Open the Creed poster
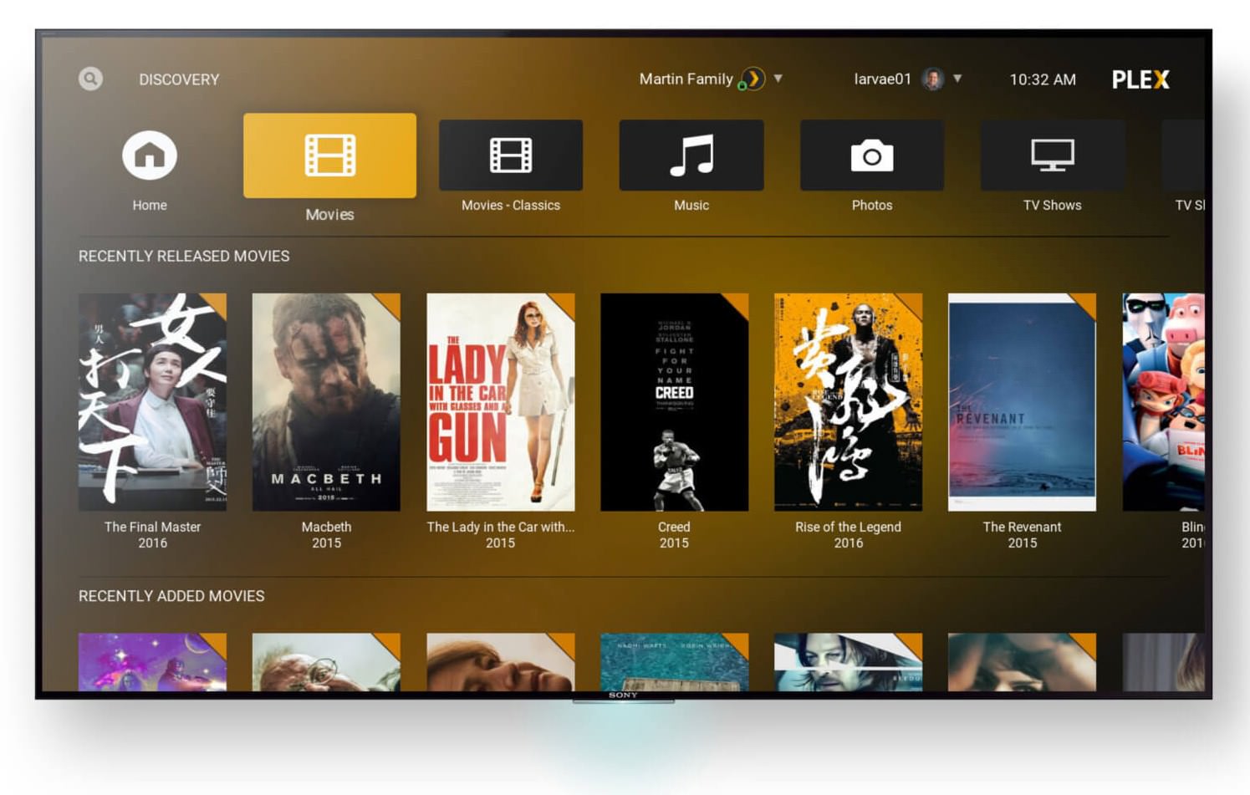Image resolution: width=1250 pixels, height=795 pixels. click(x=674, y=402)
